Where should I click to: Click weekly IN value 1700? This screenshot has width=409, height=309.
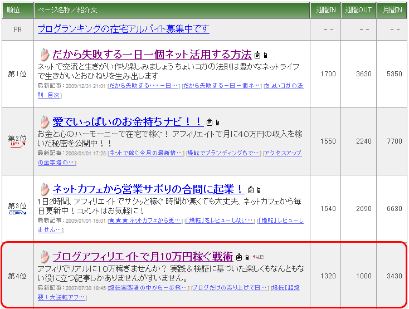pos(328,74)
